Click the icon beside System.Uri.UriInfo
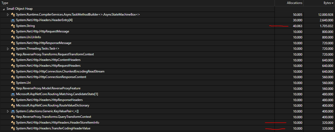 (13, 37)
